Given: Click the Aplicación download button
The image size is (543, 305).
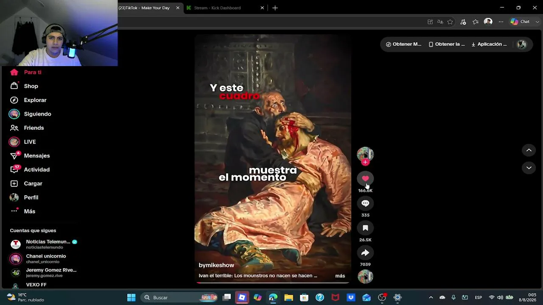Looking at the screenshot, I should (489, 44).
